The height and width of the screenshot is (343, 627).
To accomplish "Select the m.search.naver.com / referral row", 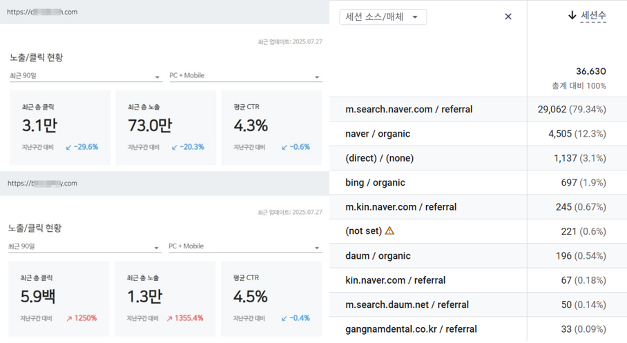I will coord(409,109).
